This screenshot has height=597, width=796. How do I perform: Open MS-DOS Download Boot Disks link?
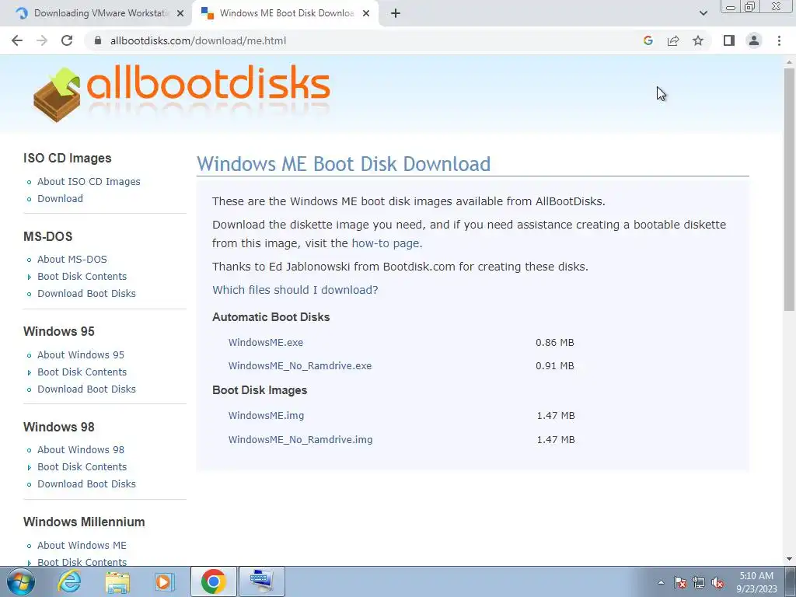tap(86, 293)
